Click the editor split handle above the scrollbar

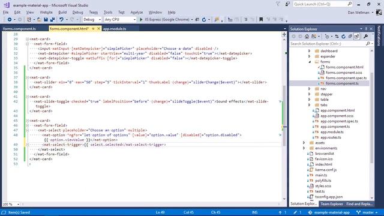pyautogui.click(x=284, y=35)
